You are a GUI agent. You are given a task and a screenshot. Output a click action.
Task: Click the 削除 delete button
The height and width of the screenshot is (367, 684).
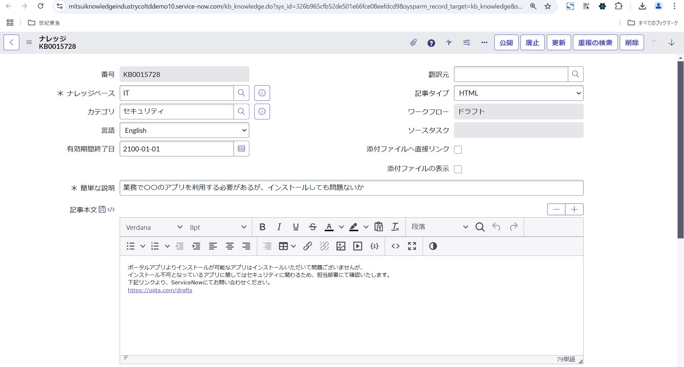[631, 42]
